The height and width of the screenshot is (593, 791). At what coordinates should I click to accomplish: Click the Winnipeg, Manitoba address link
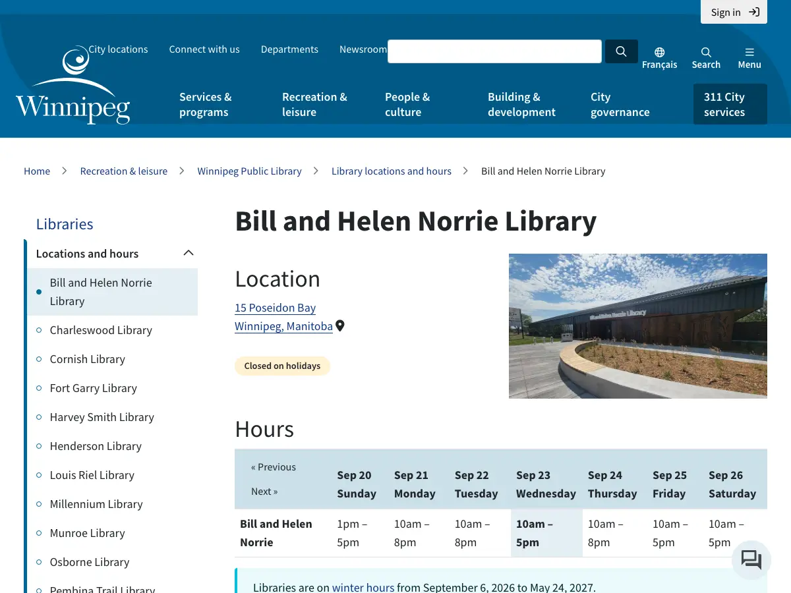point(283,326)
